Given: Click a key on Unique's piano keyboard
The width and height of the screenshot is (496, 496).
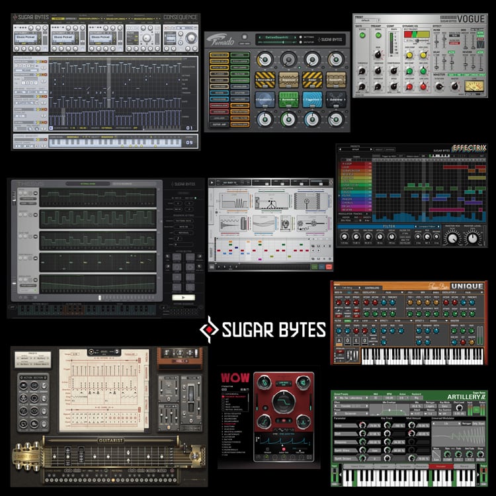Looking at the screenshot, I should pyautogui.click(x=423, y=356).
